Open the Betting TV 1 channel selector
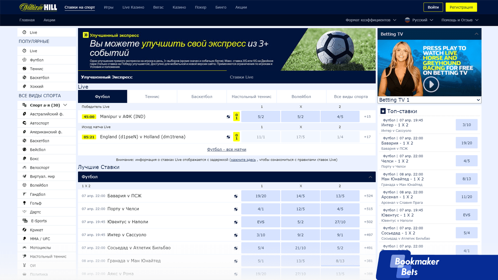The image size is (498, 280). click(x=430, y=100)
